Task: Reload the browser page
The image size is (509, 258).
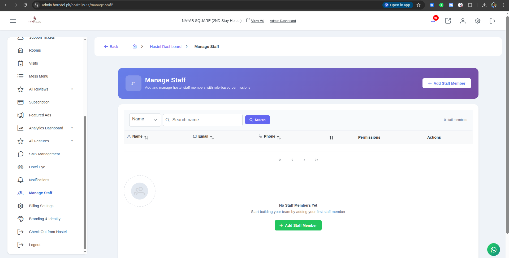Action: pyautogui.click(x=25, y=5)
